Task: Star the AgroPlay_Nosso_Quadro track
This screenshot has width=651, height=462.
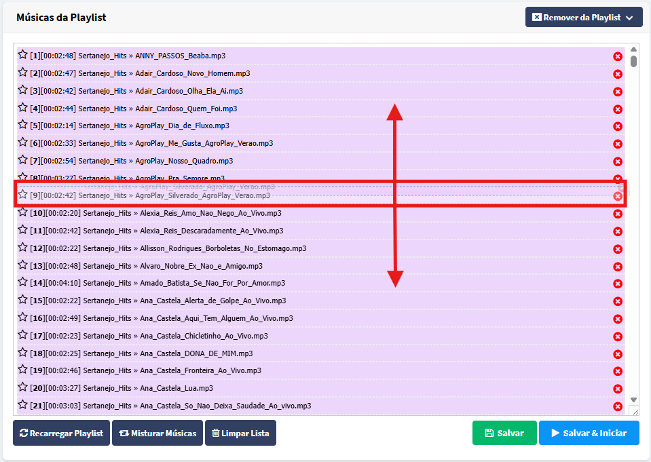Action: pyautogui.click(x=22, y=160)
